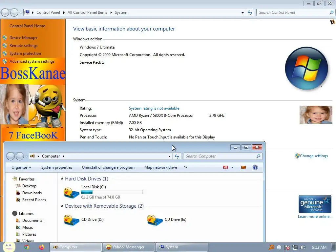This screenshot has height=252, width=336.
Task: Expand arrow after Computer breadcrumb
Action: coord(64,156)
